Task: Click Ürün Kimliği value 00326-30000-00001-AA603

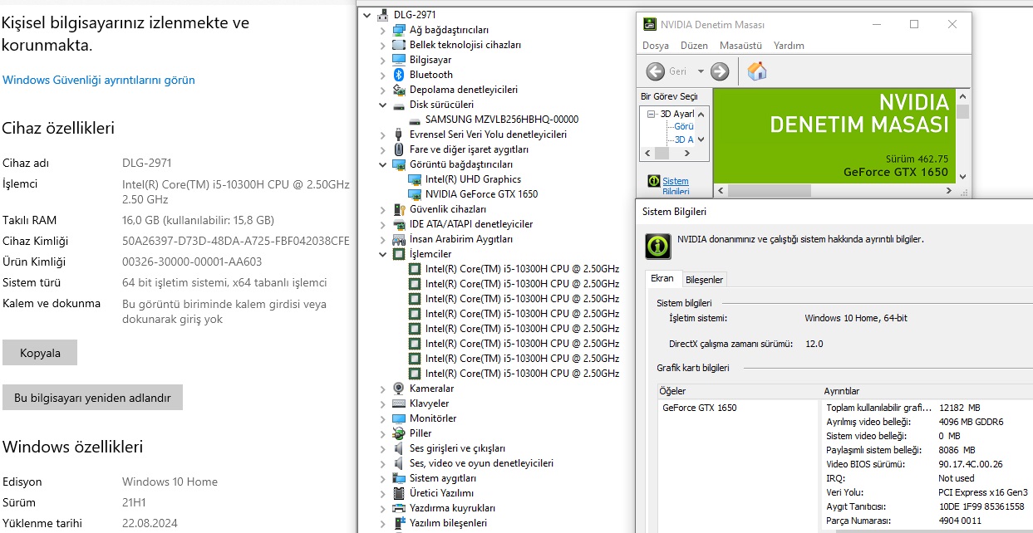Action: (x=192, y=262)
